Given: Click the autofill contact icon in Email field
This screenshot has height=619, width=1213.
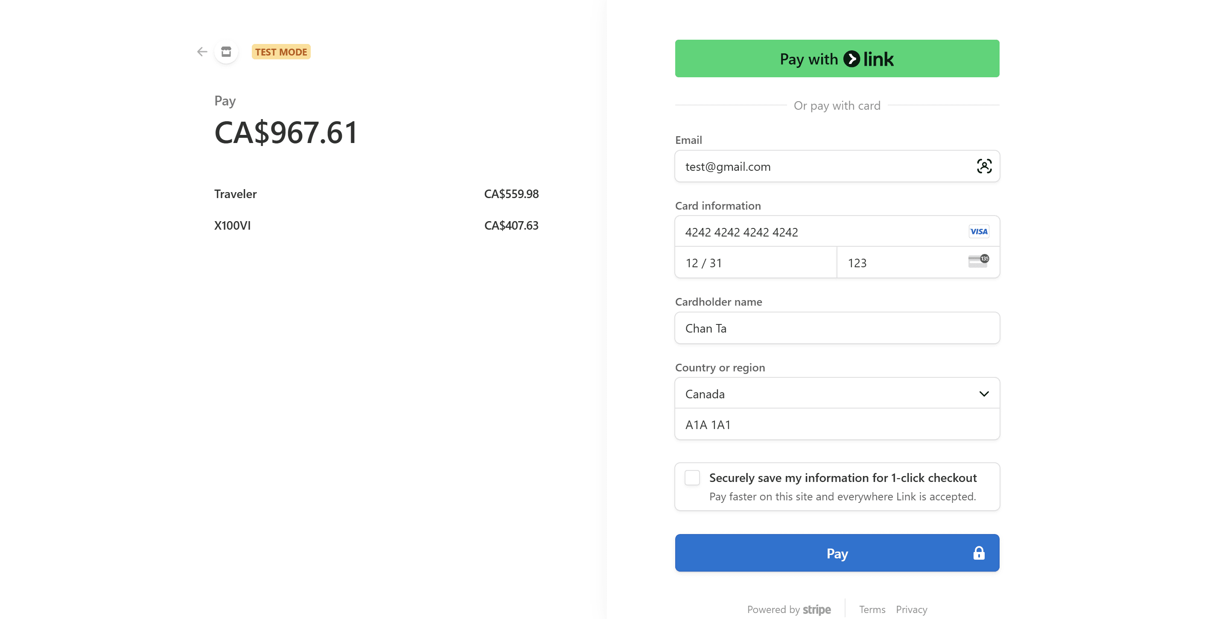Looking at the screenshot, I should [x=984, y=166].
